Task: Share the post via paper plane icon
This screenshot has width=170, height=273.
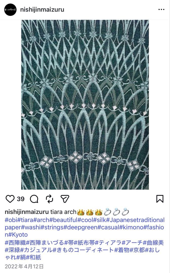Action: tap(65, 199)
